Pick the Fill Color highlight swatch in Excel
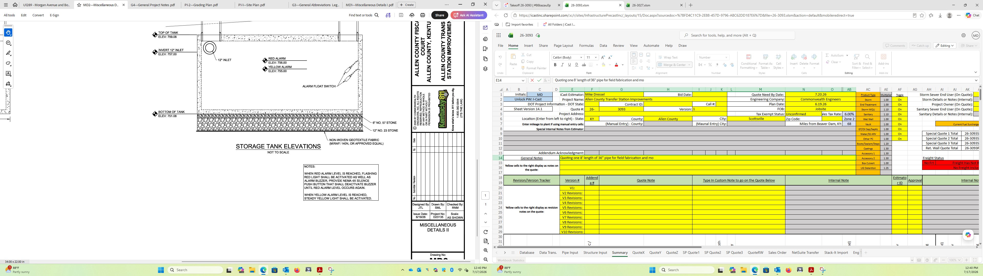This screenshot has height=276, width=983. [603, 65]
